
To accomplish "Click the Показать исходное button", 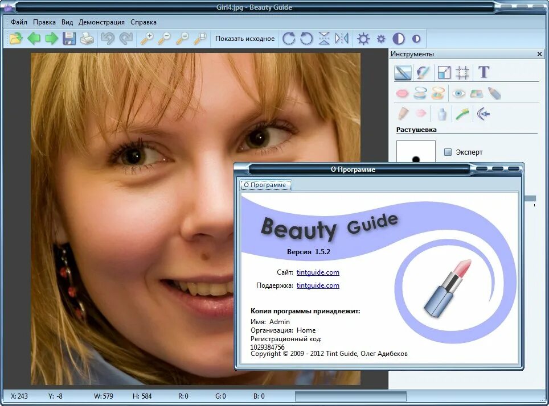I will click(245, 39).
